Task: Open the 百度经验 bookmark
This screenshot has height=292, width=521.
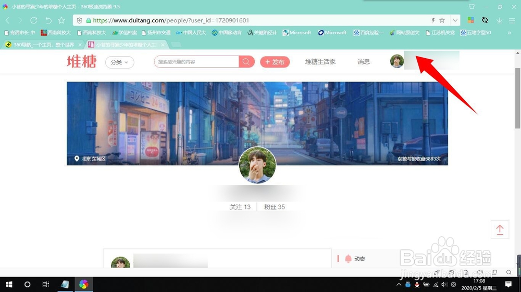Action: point(368,33)
